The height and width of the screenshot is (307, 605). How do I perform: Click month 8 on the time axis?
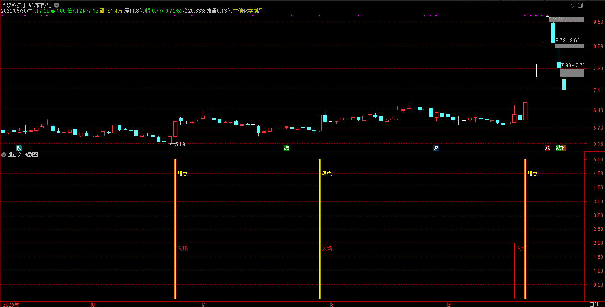[332, 304]
